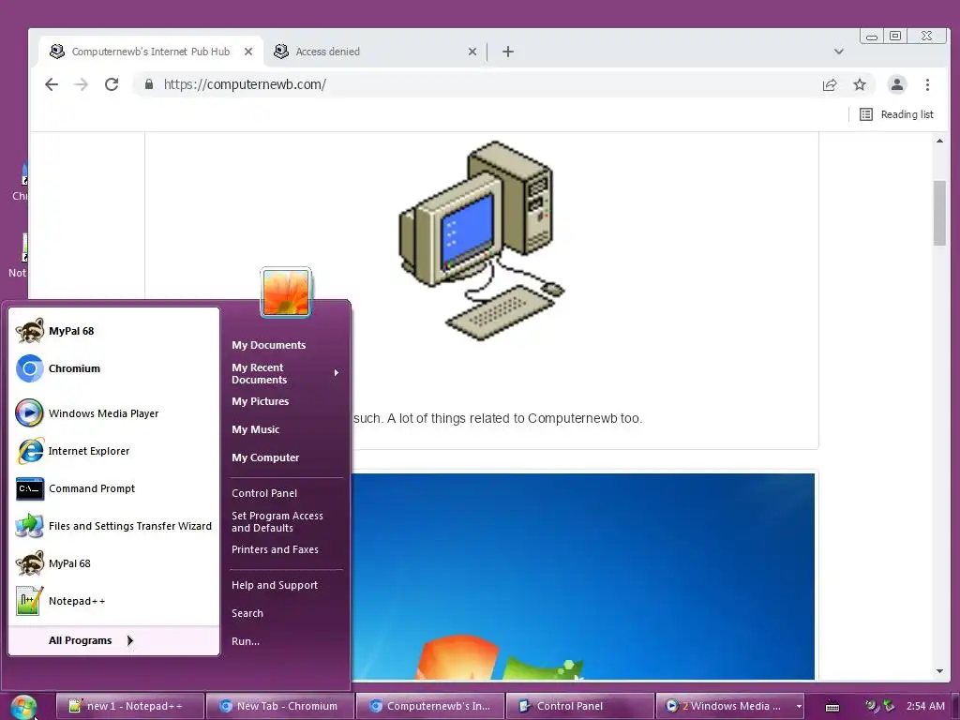Image resolution: width=960 pixels, height=720 pixels.
Task: Click the browser forward arrow
Action: tap(81, 84)
